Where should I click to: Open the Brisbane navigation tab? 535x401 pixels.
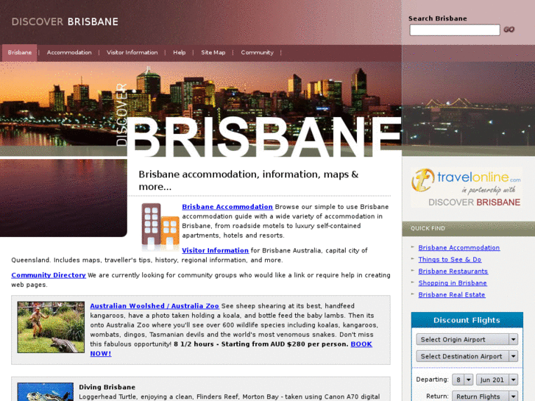[x=19, y=52]
